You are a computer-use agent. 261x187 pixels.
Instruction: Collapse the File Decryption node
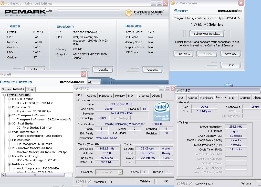pyautogui.click(x=9, y=140)
